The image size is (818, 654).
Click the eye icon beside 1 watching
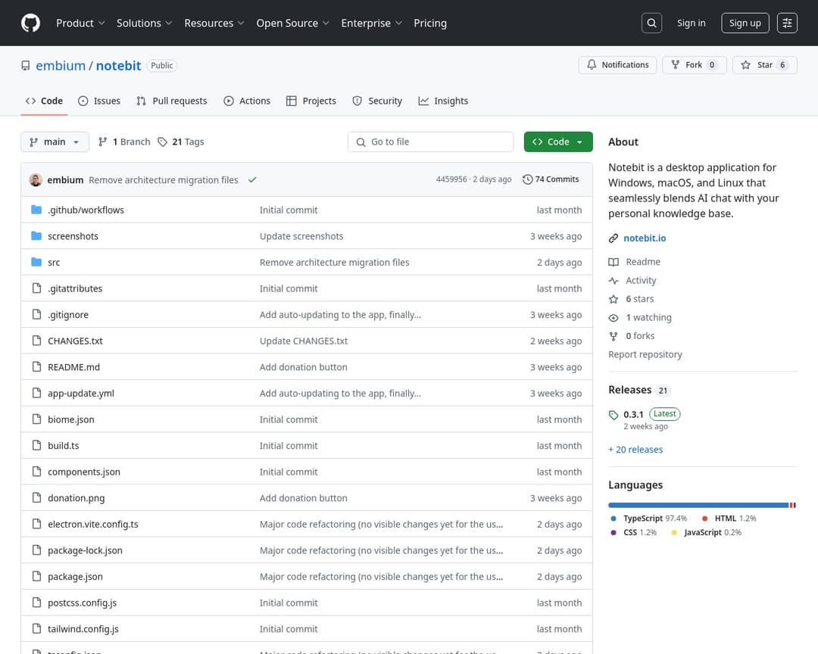(613, 318)
